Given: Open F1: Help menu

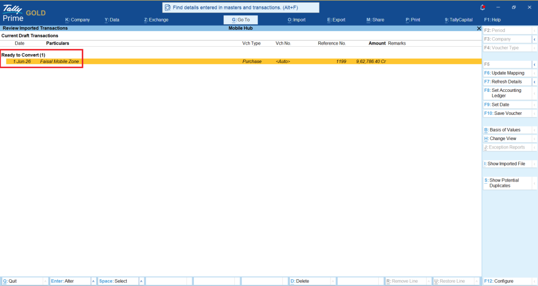Looking at the screenshot, I should pos(492,20).
